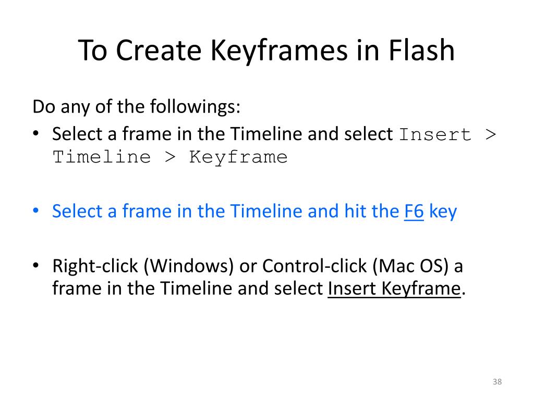Click the word Create in the title
534x400 pixels.
tap(159, 51)
